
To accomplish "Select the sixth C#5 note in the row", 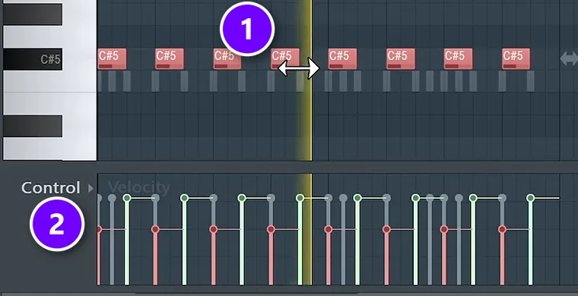I will [401, 59].
